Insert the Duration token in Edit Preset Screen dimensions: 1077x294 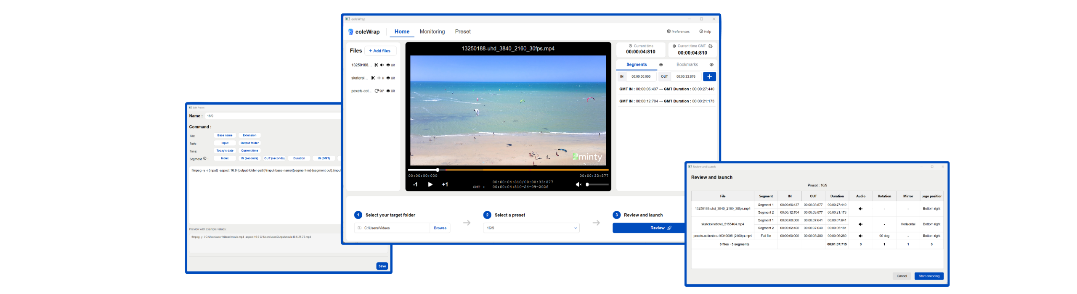[x=299, y=159]
